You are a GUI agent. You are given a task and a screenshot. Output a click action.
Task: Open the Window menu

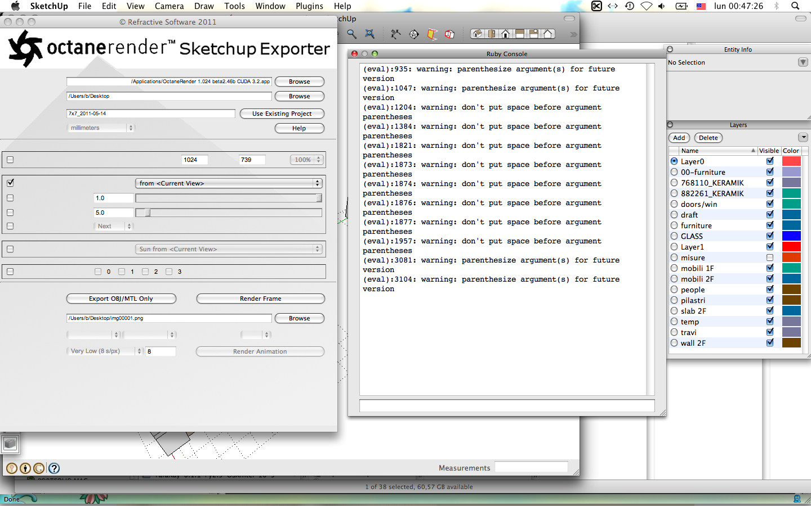point(270,6)
